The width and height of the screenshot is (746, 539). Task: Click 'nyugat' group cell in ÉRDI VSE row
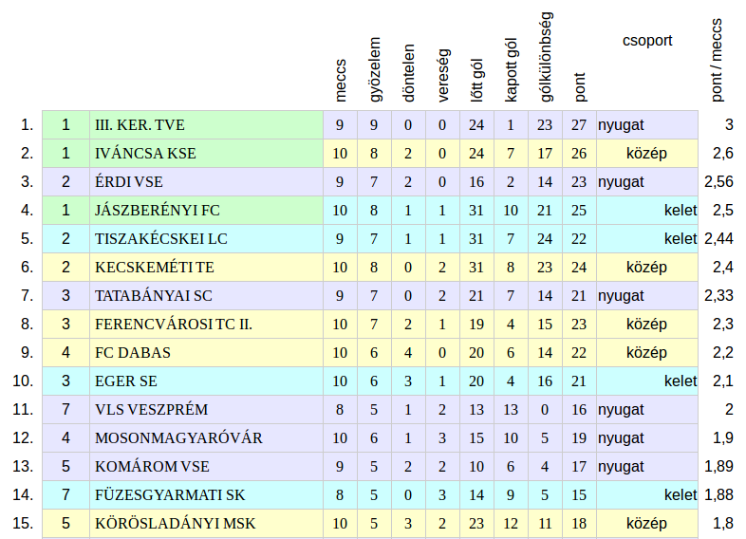pyautogui.click(x=647, y=182)
